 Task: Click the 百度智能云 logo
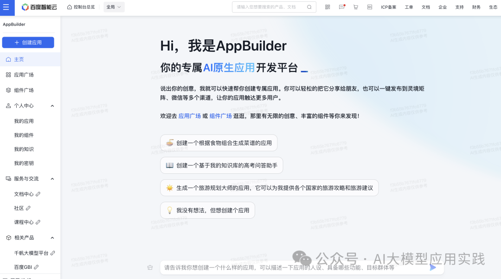(x=39, y=7)
